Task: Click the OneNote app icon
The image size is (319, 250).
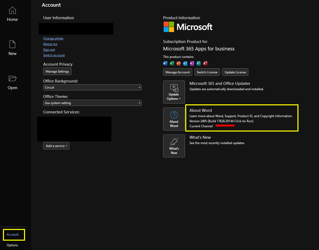Action: (192, 63)
